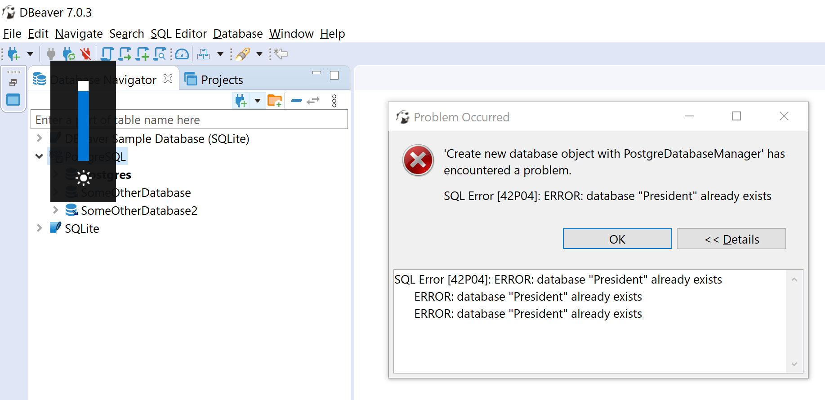The width and height of the screenshot is (825, 400).
Task: Click the navigator panel's New Connection plug icon
Action: (241, 101)
